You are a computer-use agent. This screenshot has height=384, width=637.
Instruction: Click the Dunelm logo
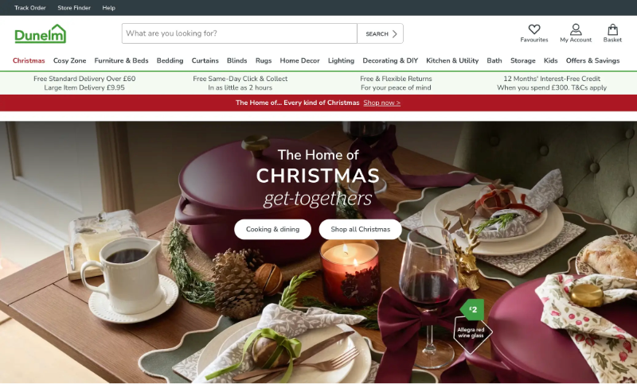[41, 33]
